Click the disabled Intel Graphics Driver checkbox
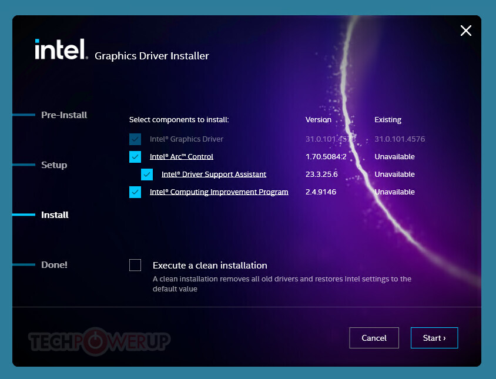Viewport: 496px width, 379px height. [135, 139]
